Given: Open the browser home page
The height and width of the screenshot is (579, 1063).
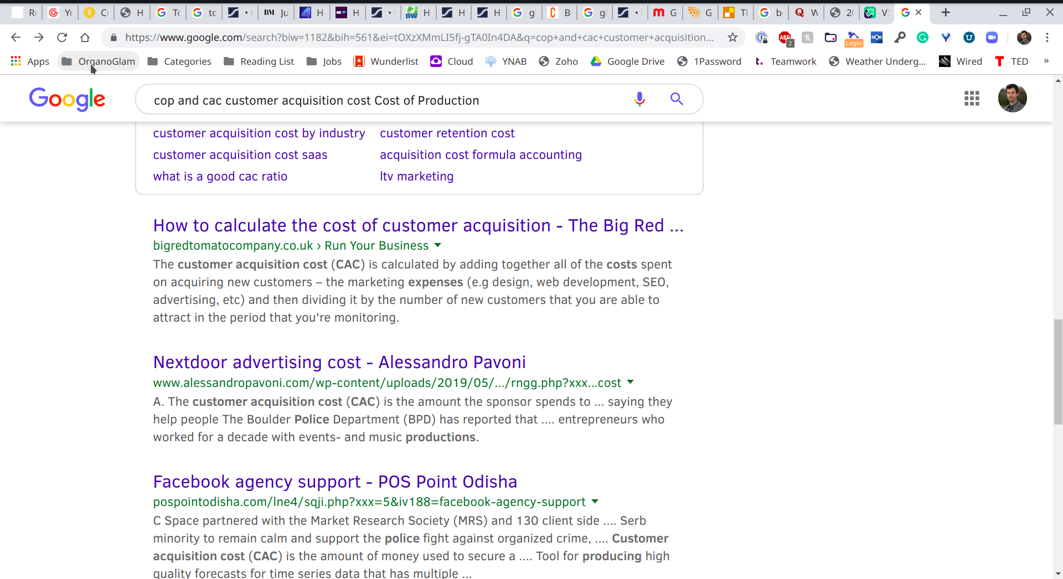Looking at the screenshot, I should coord(85,37).
